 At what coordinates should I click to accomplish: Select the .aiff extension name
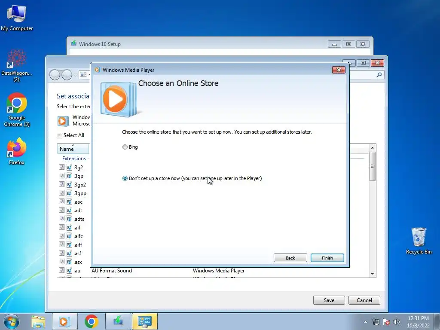click(78, 244)
